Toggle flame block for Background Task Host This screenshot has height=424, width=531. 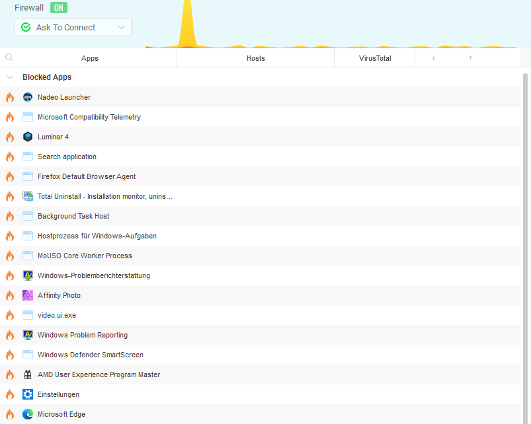click(x=10, y=217)
